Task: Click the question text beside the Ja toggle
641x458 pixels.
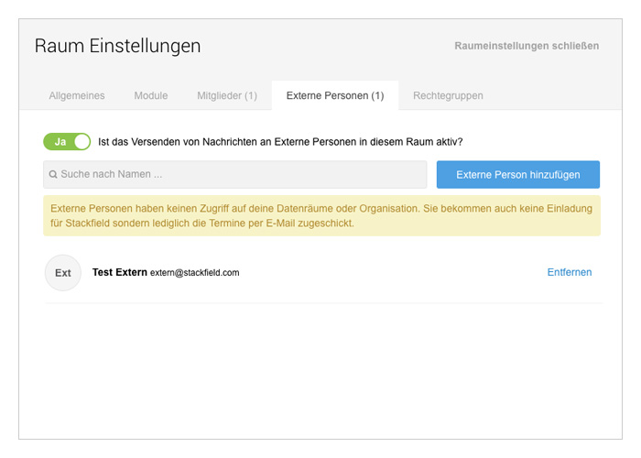Action: 279,142
